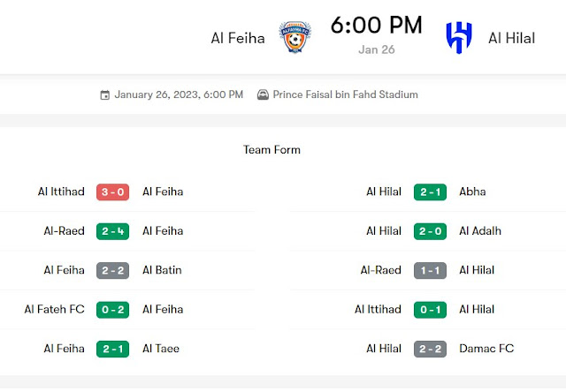This screenshot has width=566, height=391.
Task: Open the 2-1 Al Hilal vs Abha score
Action: pyautogui.click(x=430, y=192)
